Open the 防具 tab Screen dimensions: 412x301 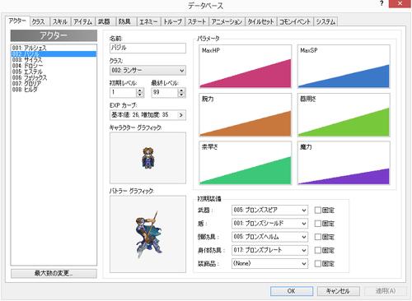125,21
